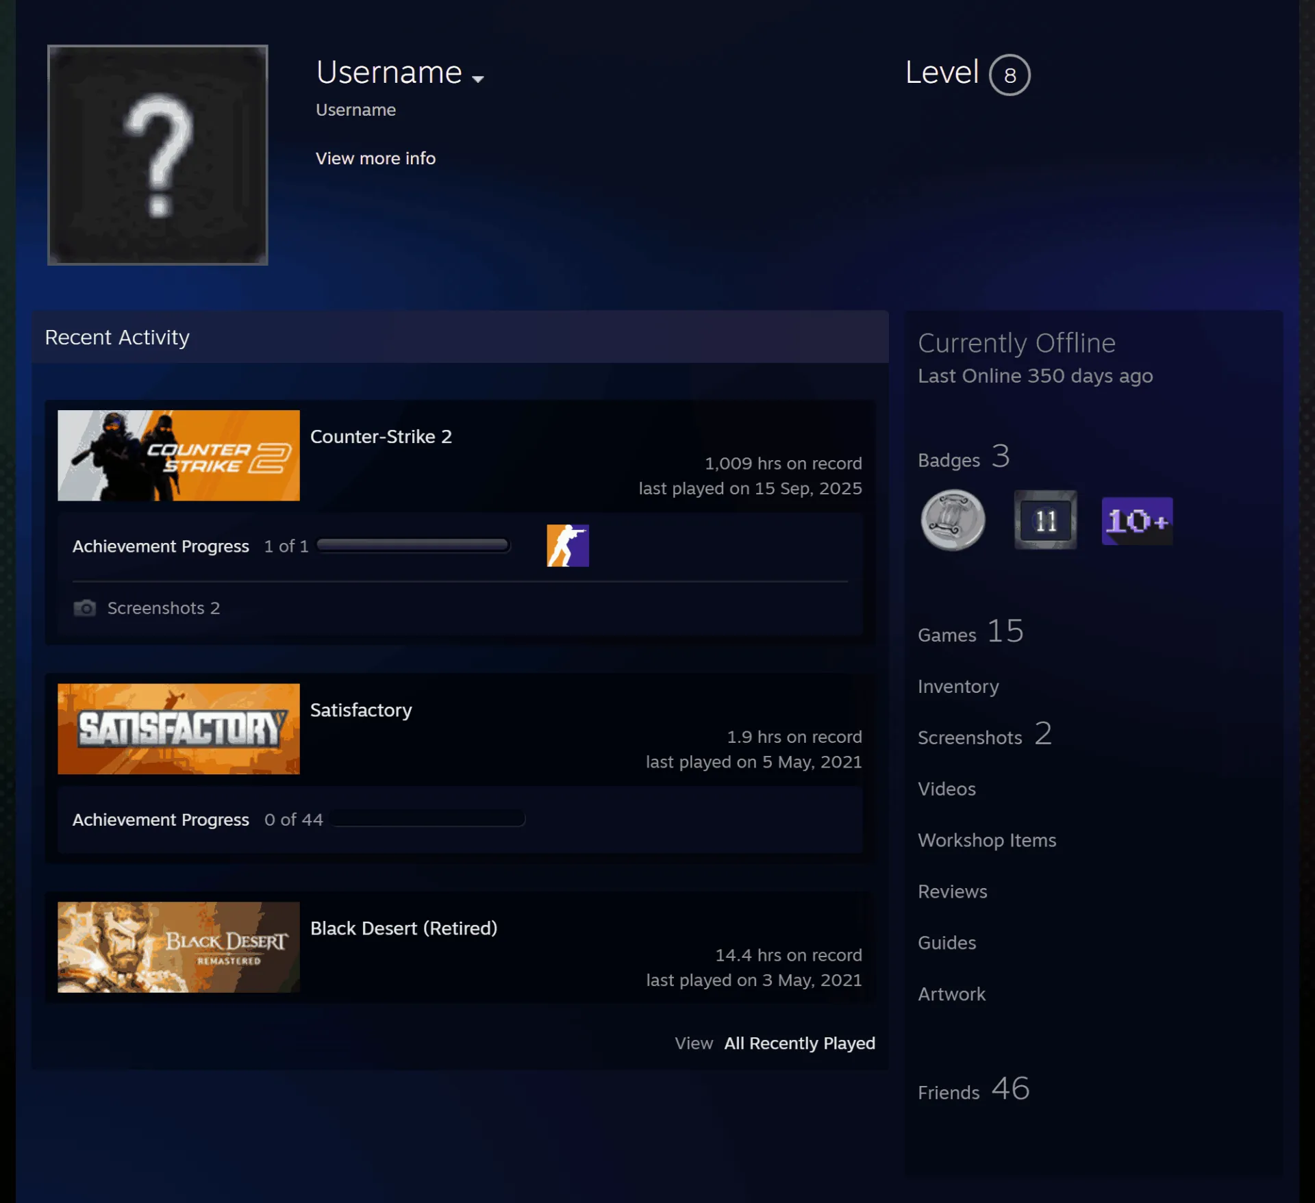
Task: Open Inventory in the sidebar
Action: click(x=958, y=686)
